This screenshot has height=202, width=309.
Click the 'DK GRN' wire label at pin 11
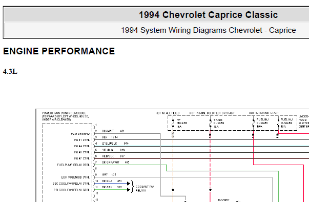(x=107, y=187)
